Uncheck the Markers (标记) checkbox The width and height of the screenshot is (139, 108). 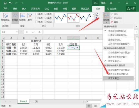point(45,22)
